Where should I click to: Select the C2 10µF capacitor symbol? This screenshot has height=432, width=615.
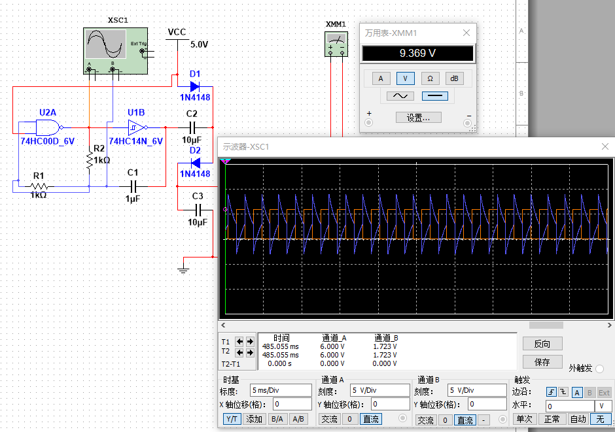(192, 127)
